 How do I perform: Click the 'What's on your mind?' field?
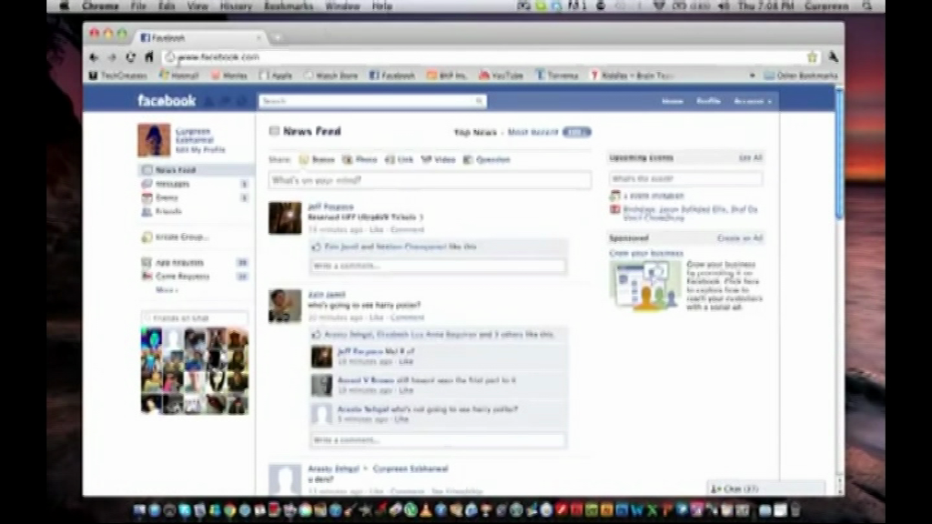click(430, 181)
